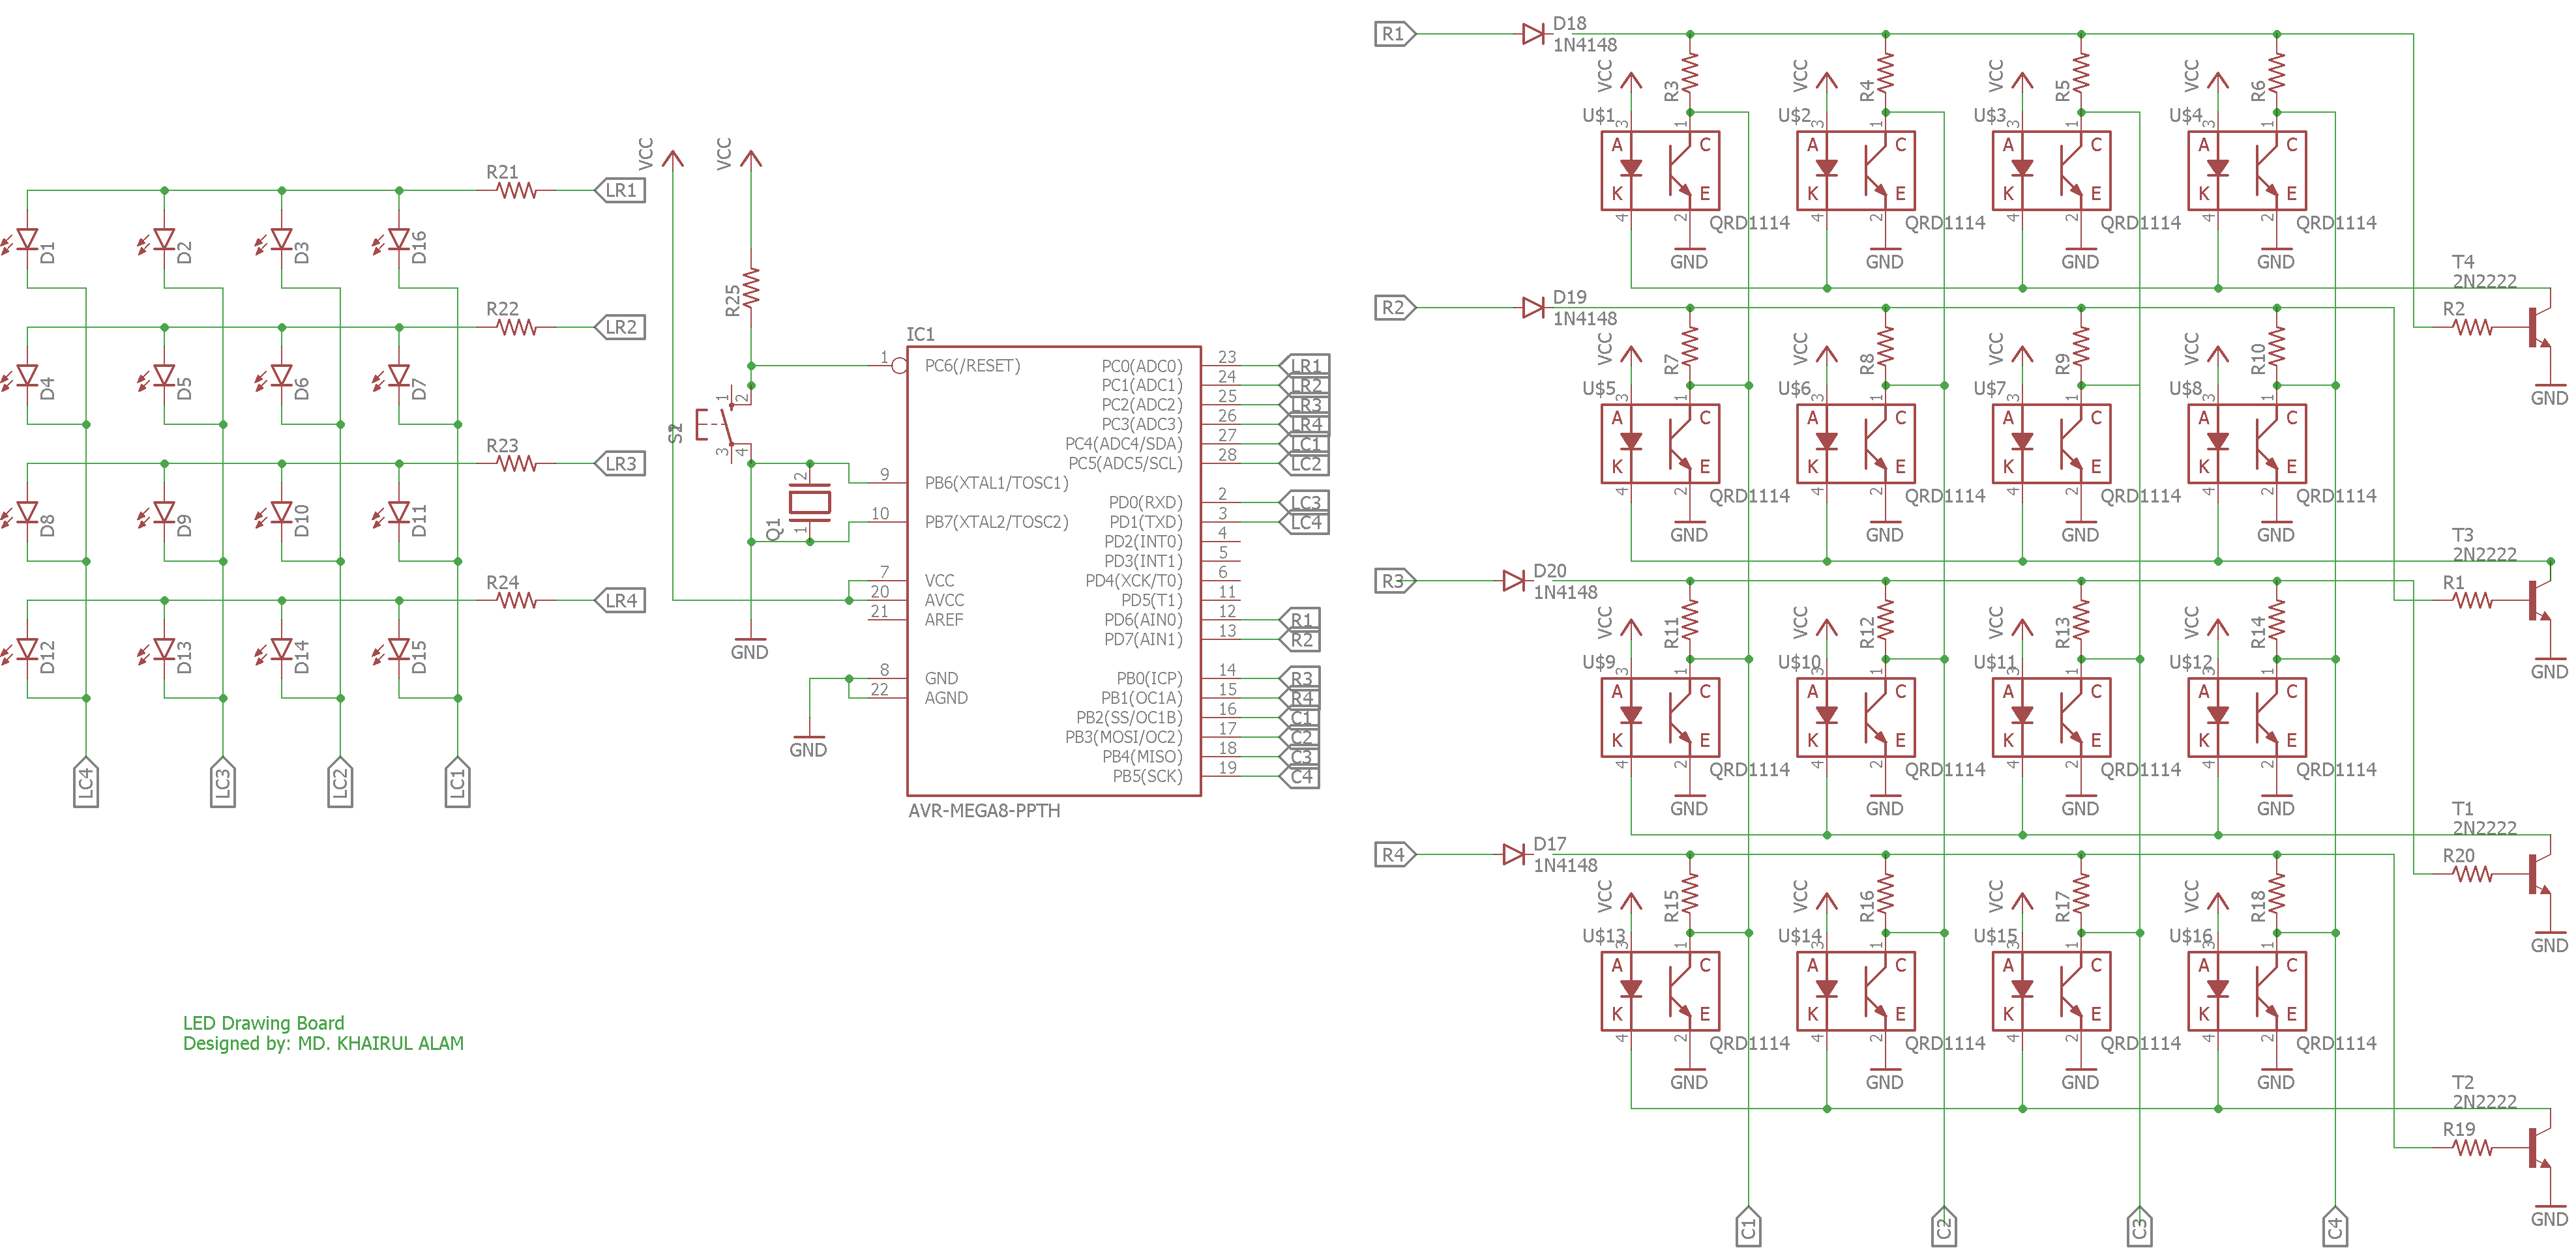Select LR4 net label beside R24
The width and height of the screenshot is (2576, 1250).
pos(620,600)
